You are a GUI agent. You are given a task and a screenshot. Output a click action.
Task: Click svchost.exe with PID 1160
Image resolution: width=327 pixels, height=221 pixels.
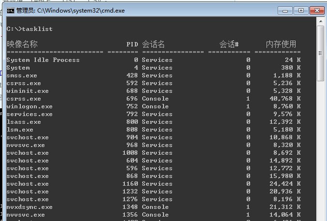coord(28,184)
